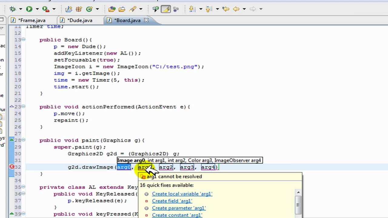The image size is (388, 218).
Task: Click 'repaint();' on line 25
Action: pyautogui.click(x=71, y=120)
